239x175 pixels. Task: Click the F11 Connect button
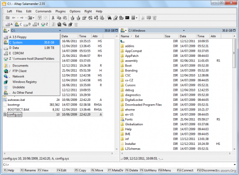[x=185, y=170]
